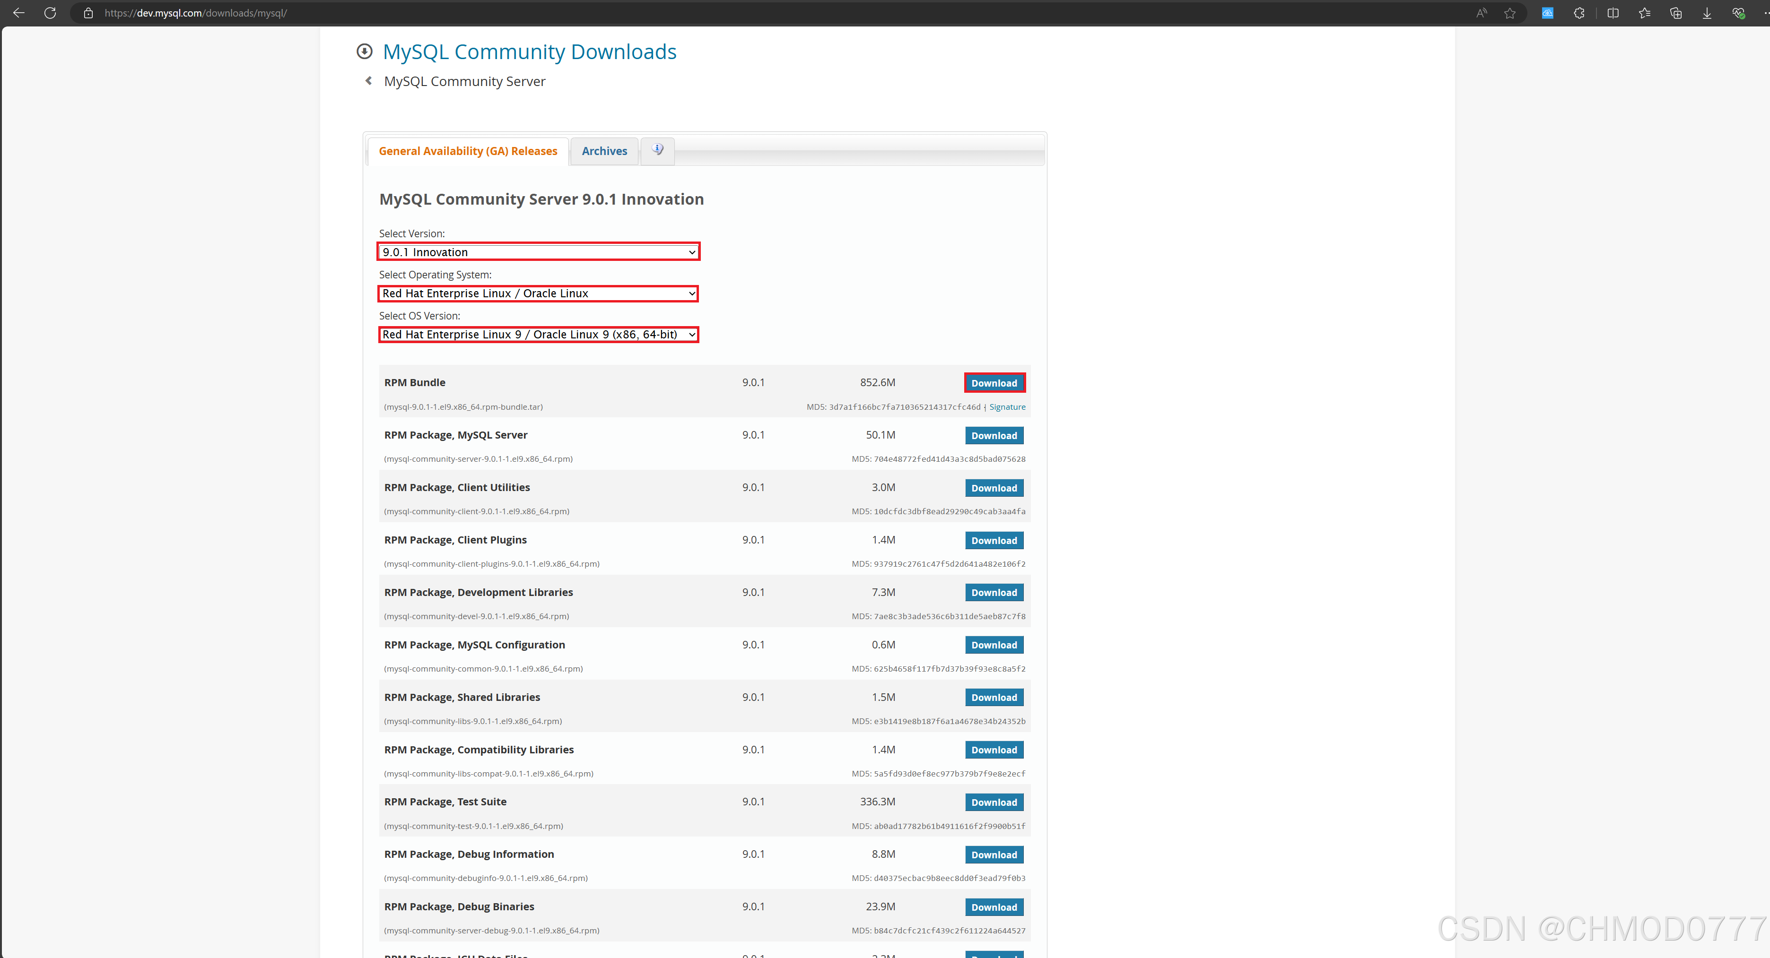This screenshot has width=1770, height=958.
Task: Switch to the Archives tab
Action: 604,151
